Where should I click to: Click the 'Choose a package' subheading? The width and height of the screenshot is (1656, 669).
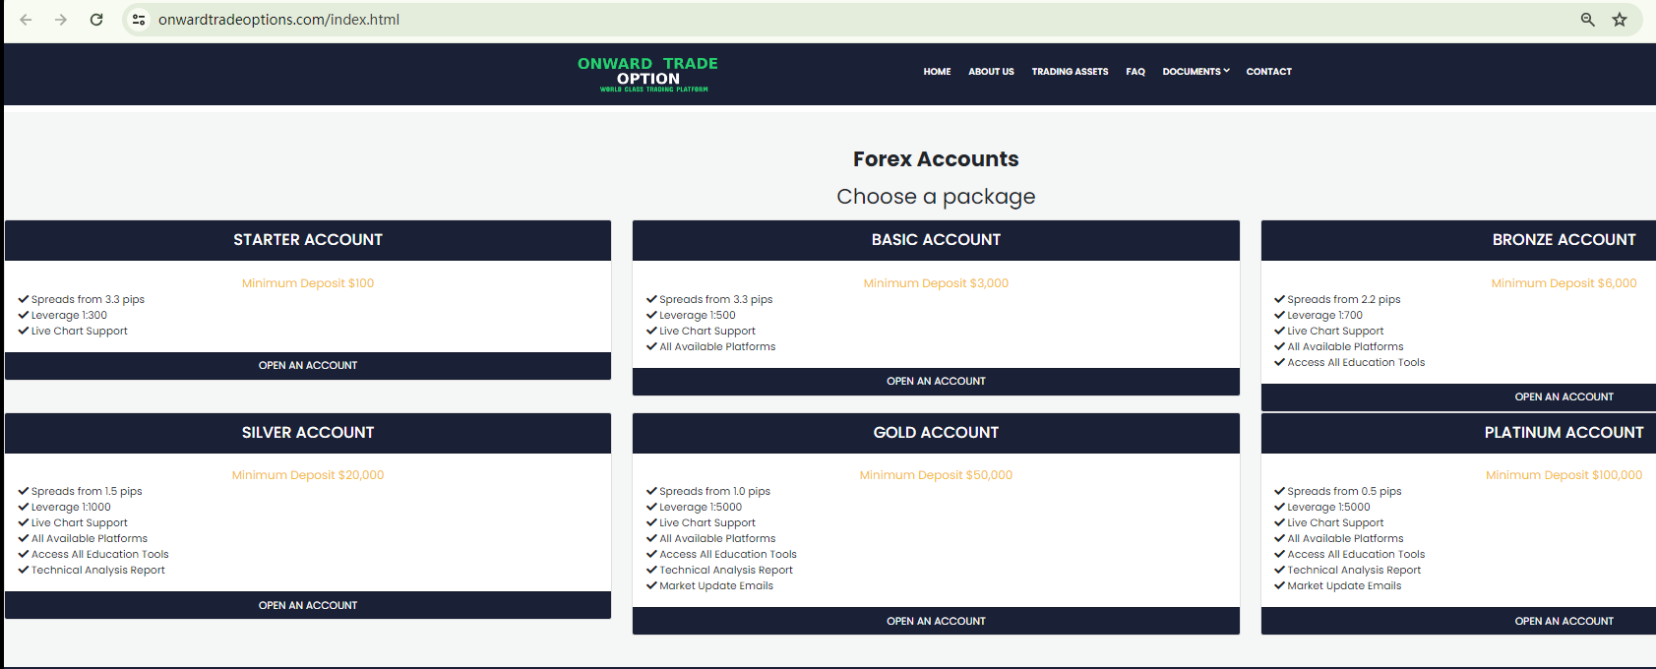click(936, 197)
